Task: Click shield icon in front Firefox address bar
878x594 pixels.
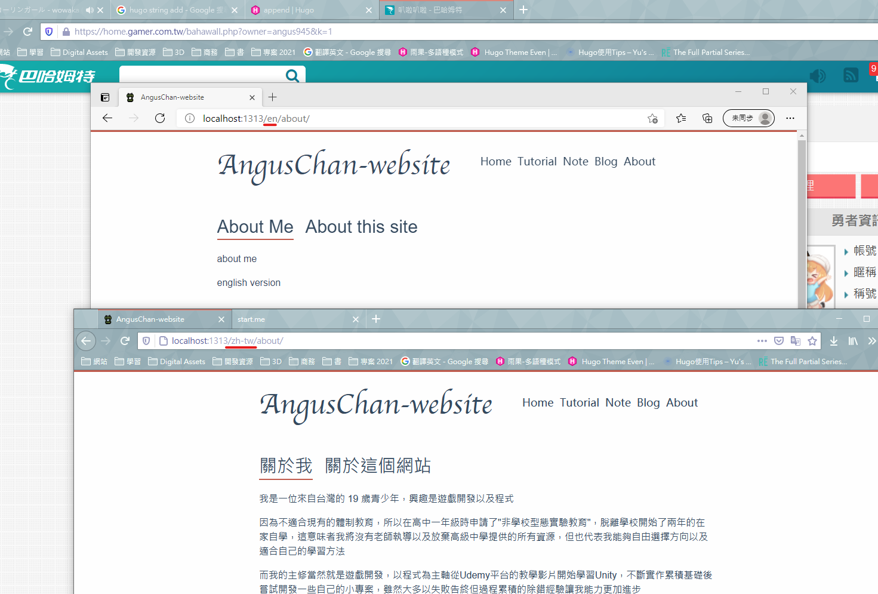Action: [x=146, y=341]
